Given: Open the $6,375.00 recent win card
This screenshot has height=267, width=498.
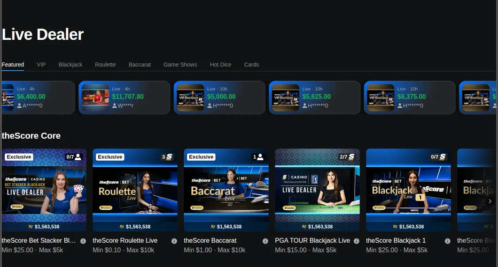Looking at the screenshot, I should (410, 97).
